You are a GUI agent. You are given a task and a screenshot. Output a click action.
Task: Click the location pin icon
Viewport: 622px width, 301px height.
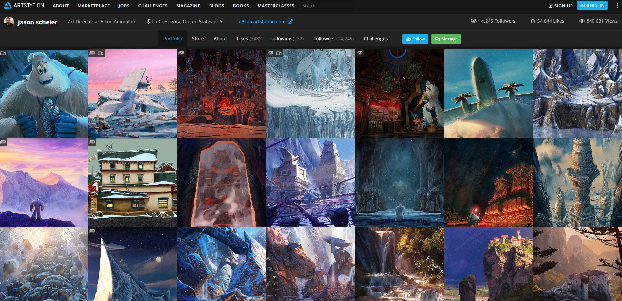coord(149,22)
